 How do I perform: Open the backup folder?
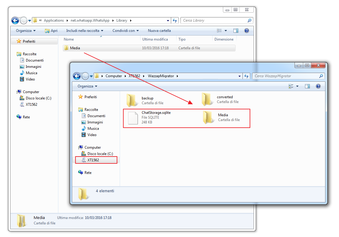[145, 100]
